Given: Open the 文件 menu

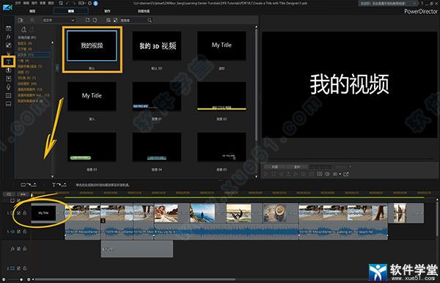Looking at the screenshot, I should [18, 3].
